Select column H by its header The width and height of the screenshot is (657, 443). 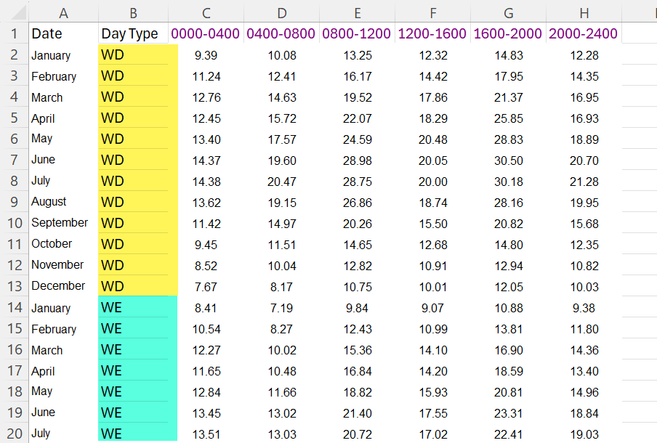point(584,12)
